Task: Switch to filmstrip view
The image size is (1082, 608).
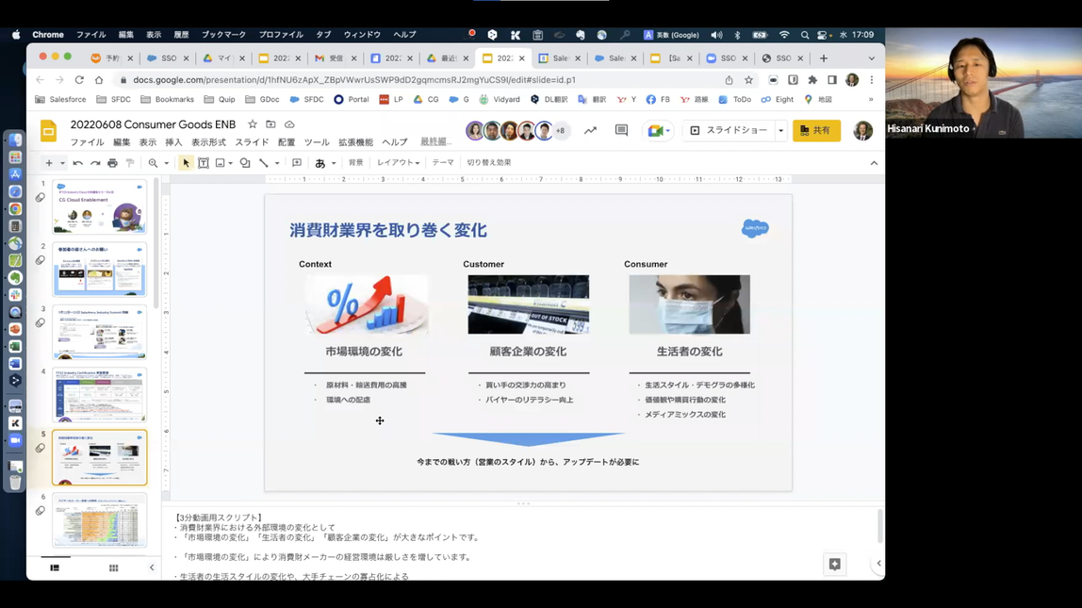Action: click(55, 568)
